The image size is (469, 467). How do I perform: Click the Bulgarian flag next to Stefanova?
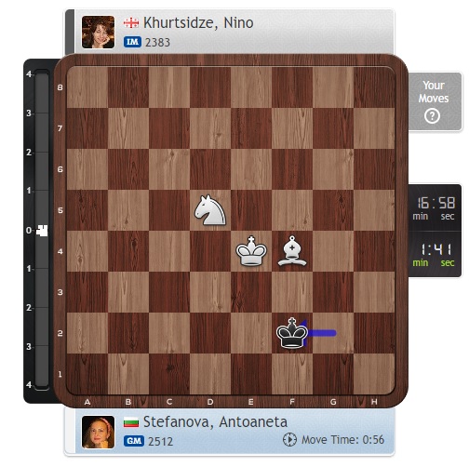(131, 422)
